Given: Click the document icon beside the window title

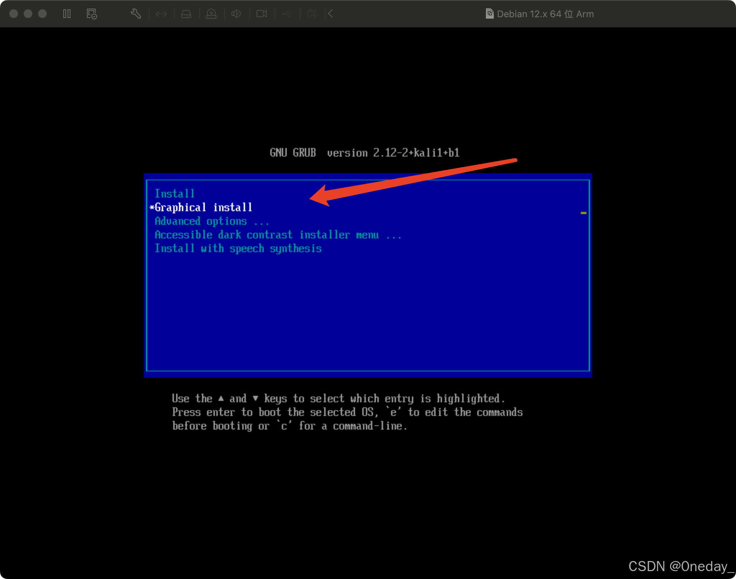Looking at the screenshot, I should click(x=489, y=14).
